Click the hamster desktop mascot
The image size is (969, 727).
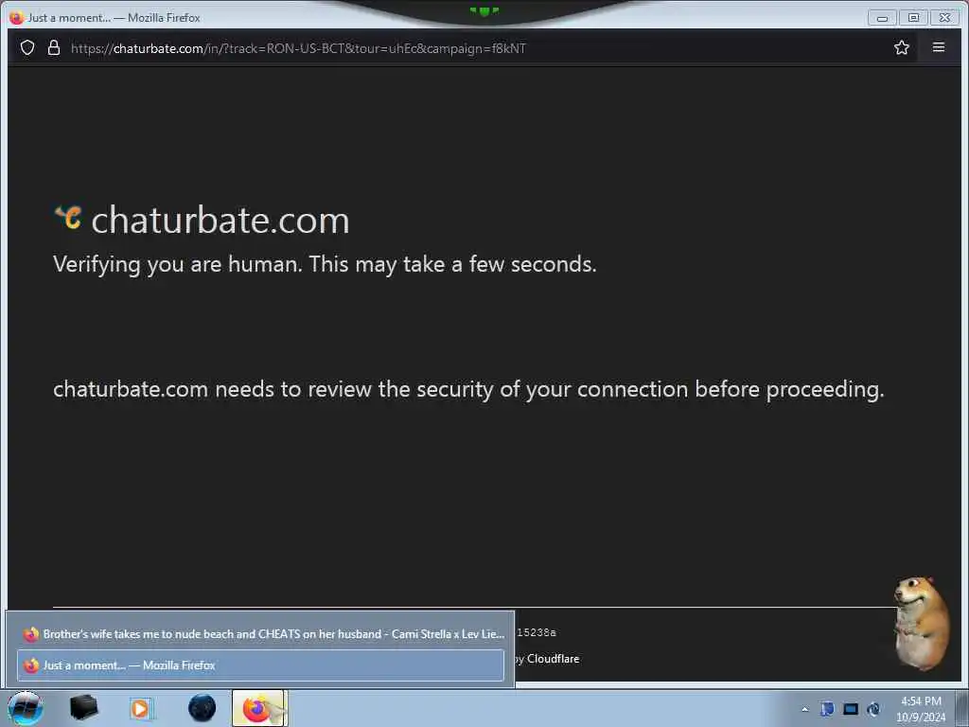(922, 623)
